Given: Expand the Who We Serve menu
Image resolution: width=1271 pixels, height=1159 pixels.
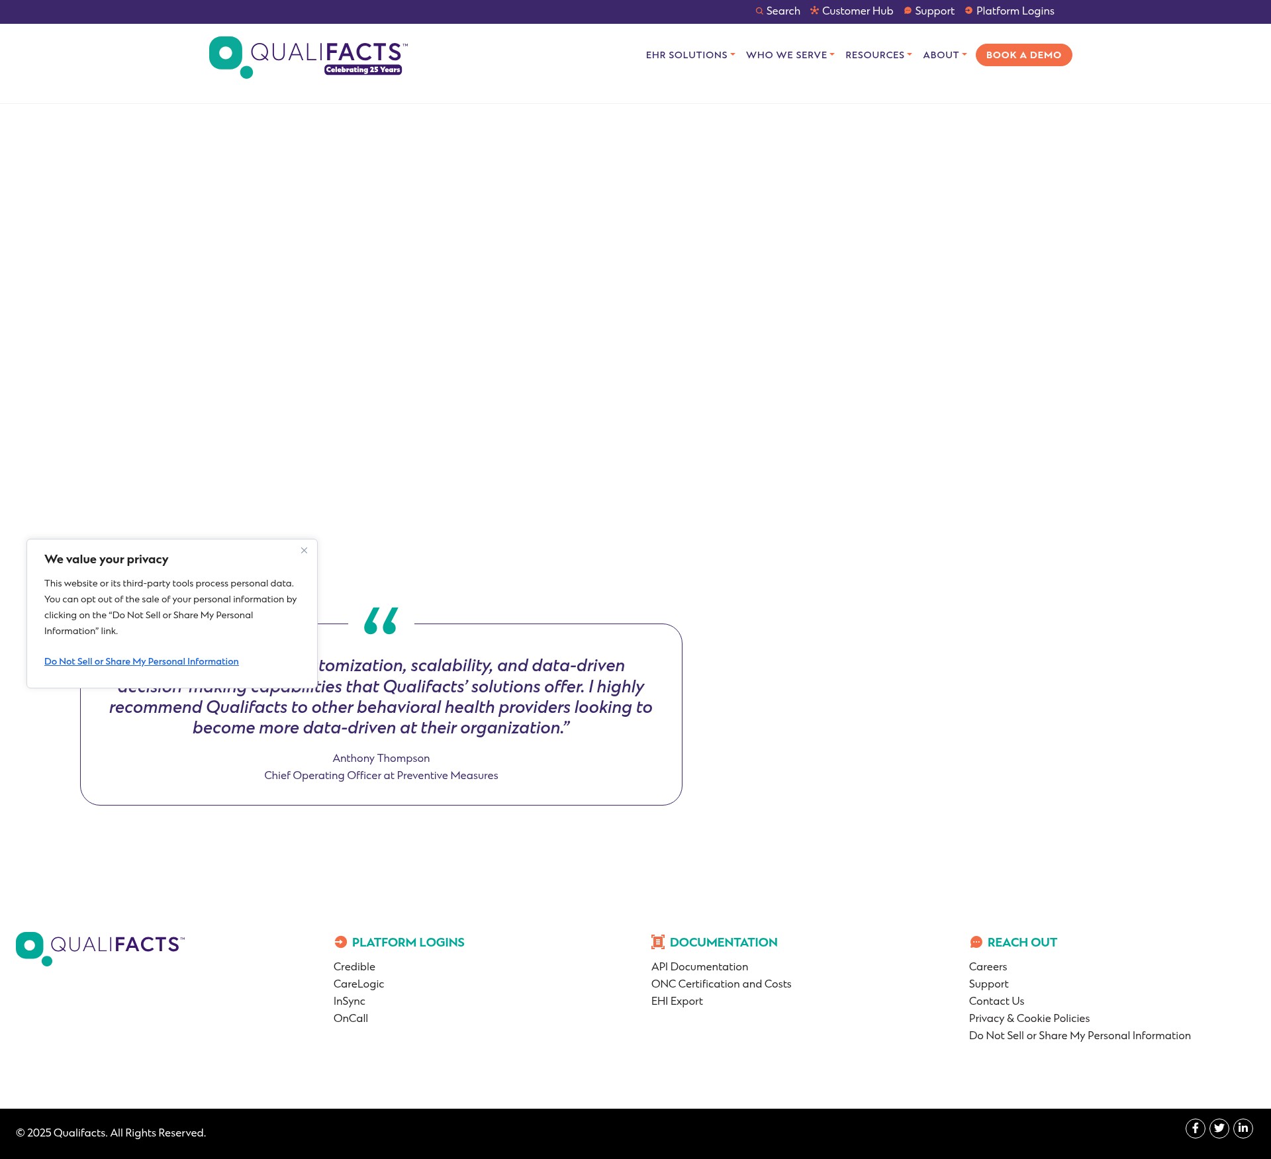Looking at the screenshot, I should pyautogui.click(x=790, y=55).
